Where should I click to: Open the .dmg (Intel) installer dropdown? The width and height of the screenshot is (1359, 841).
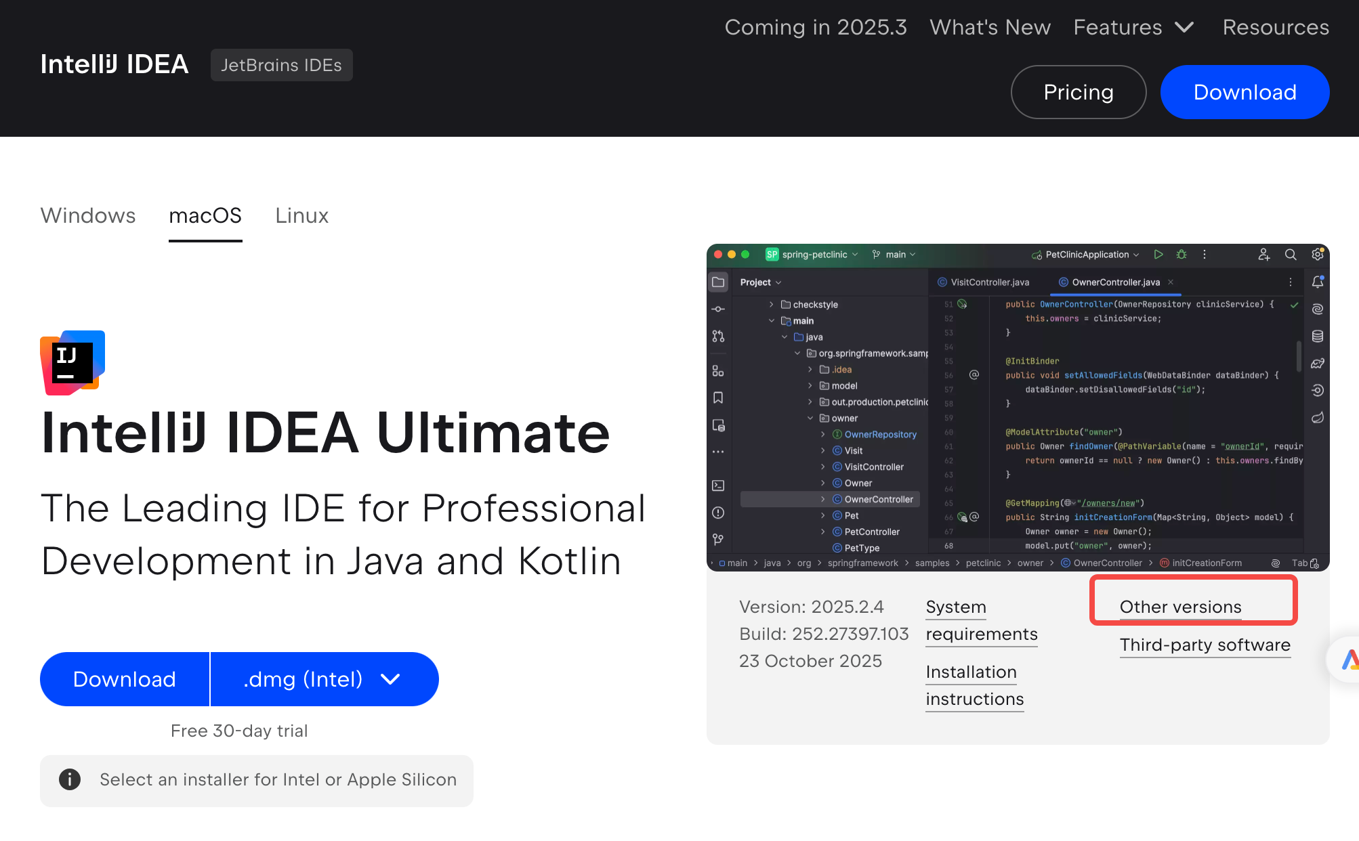(x=324, y=679)
